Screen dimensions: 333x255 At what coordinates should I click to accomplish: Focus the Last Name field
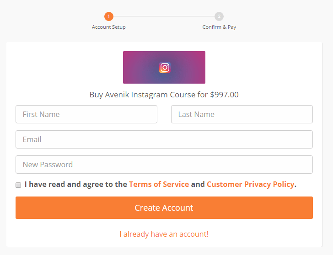[x=242, y=114]
